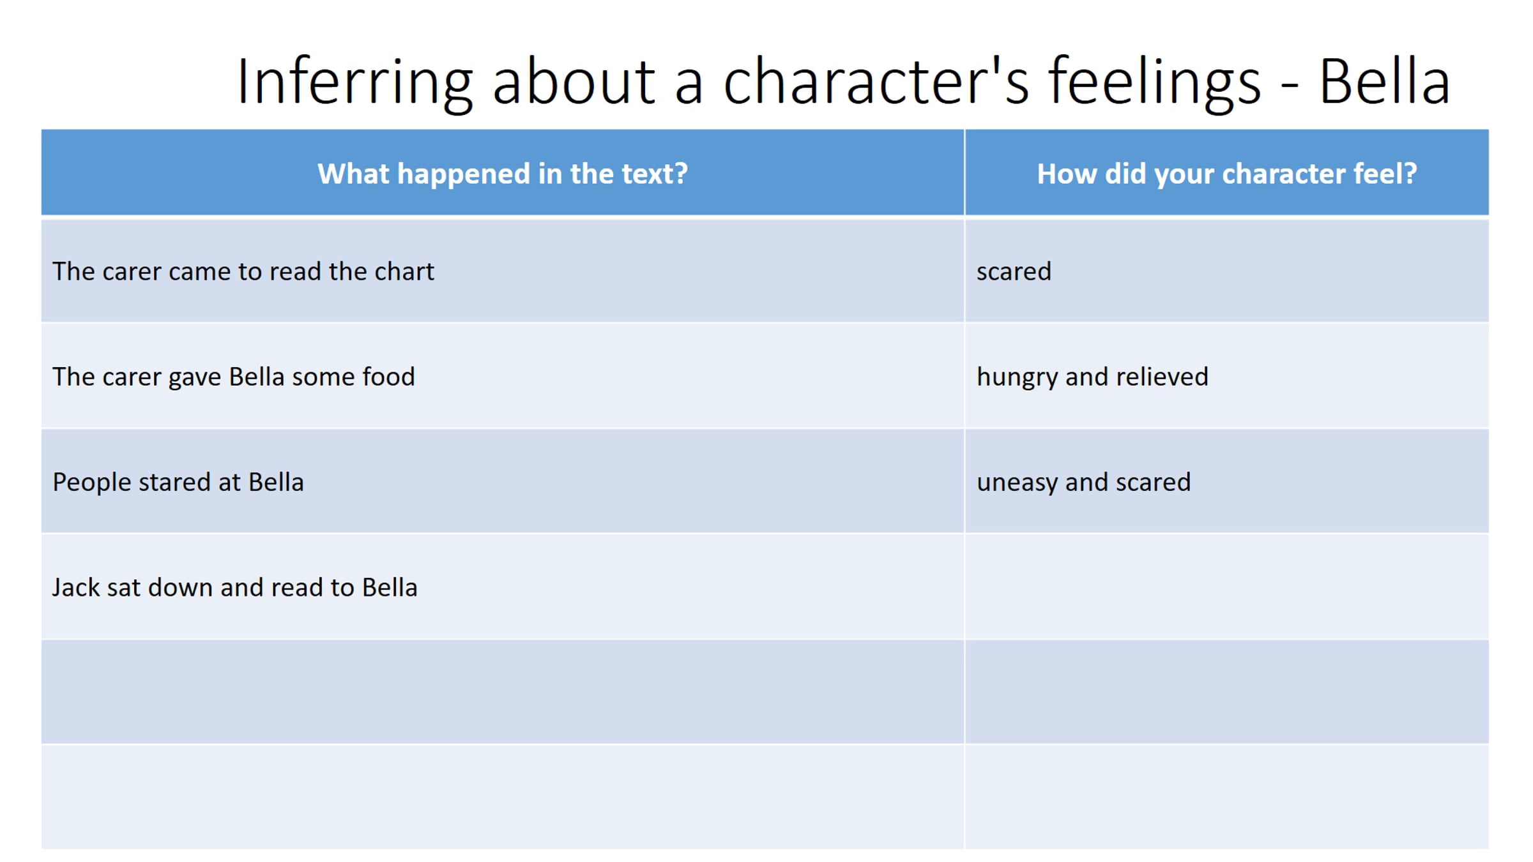Click the empty left cell in the last table row

[x=503, y=797]
